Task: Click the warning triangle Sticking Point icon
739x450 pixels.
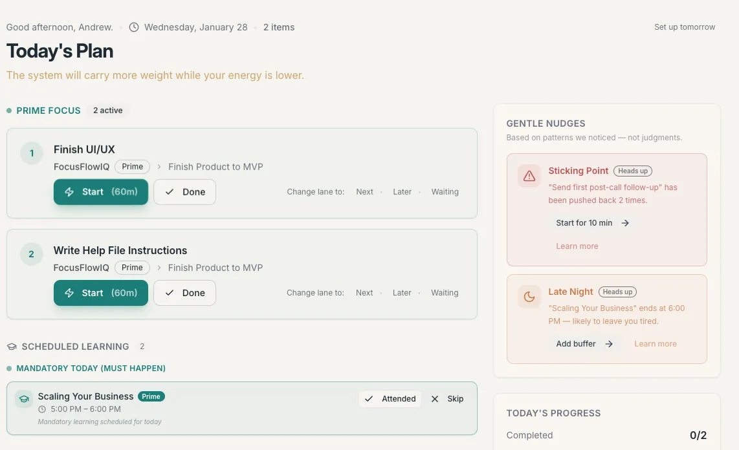Action: click(529, 176)
